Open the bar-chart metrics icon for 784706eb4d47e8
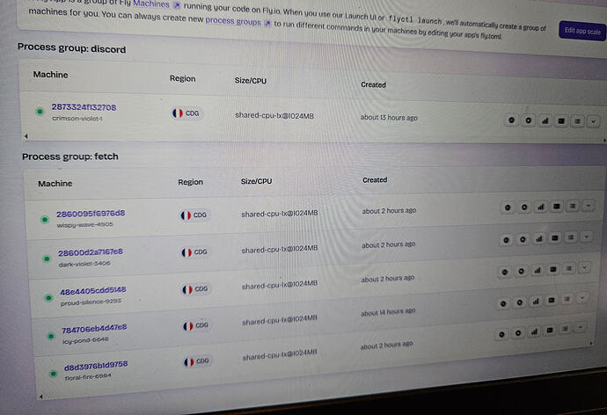Screen dimensions: 607x415 pos(536,302)
